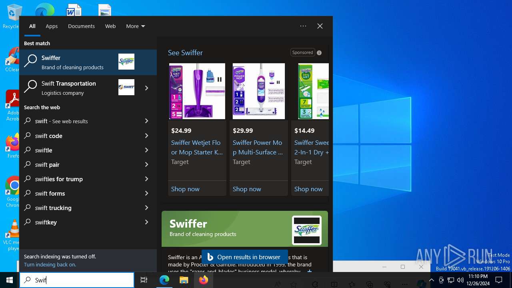Show hidden system tray icons
This screenshot has height=288, width=512.
point(431,280)
